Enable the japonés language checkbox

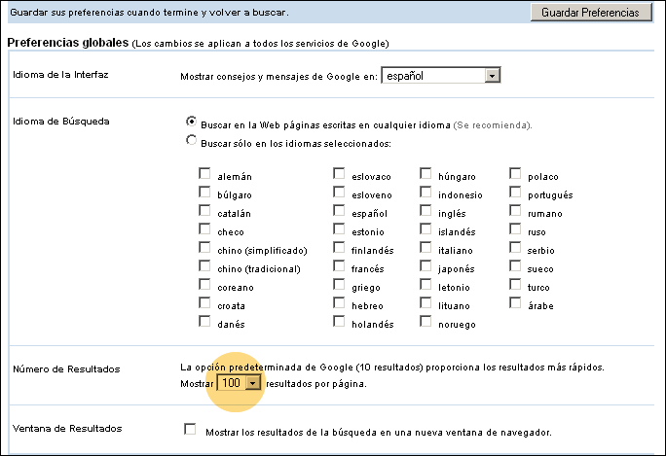pyautogui.click(x=426, y=267)
